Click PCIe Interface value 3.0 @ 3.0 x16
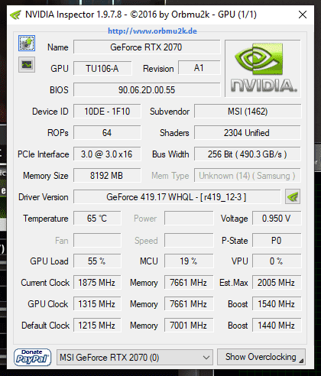321x376 pixels. pyautogui.click(x=107, y=154)
